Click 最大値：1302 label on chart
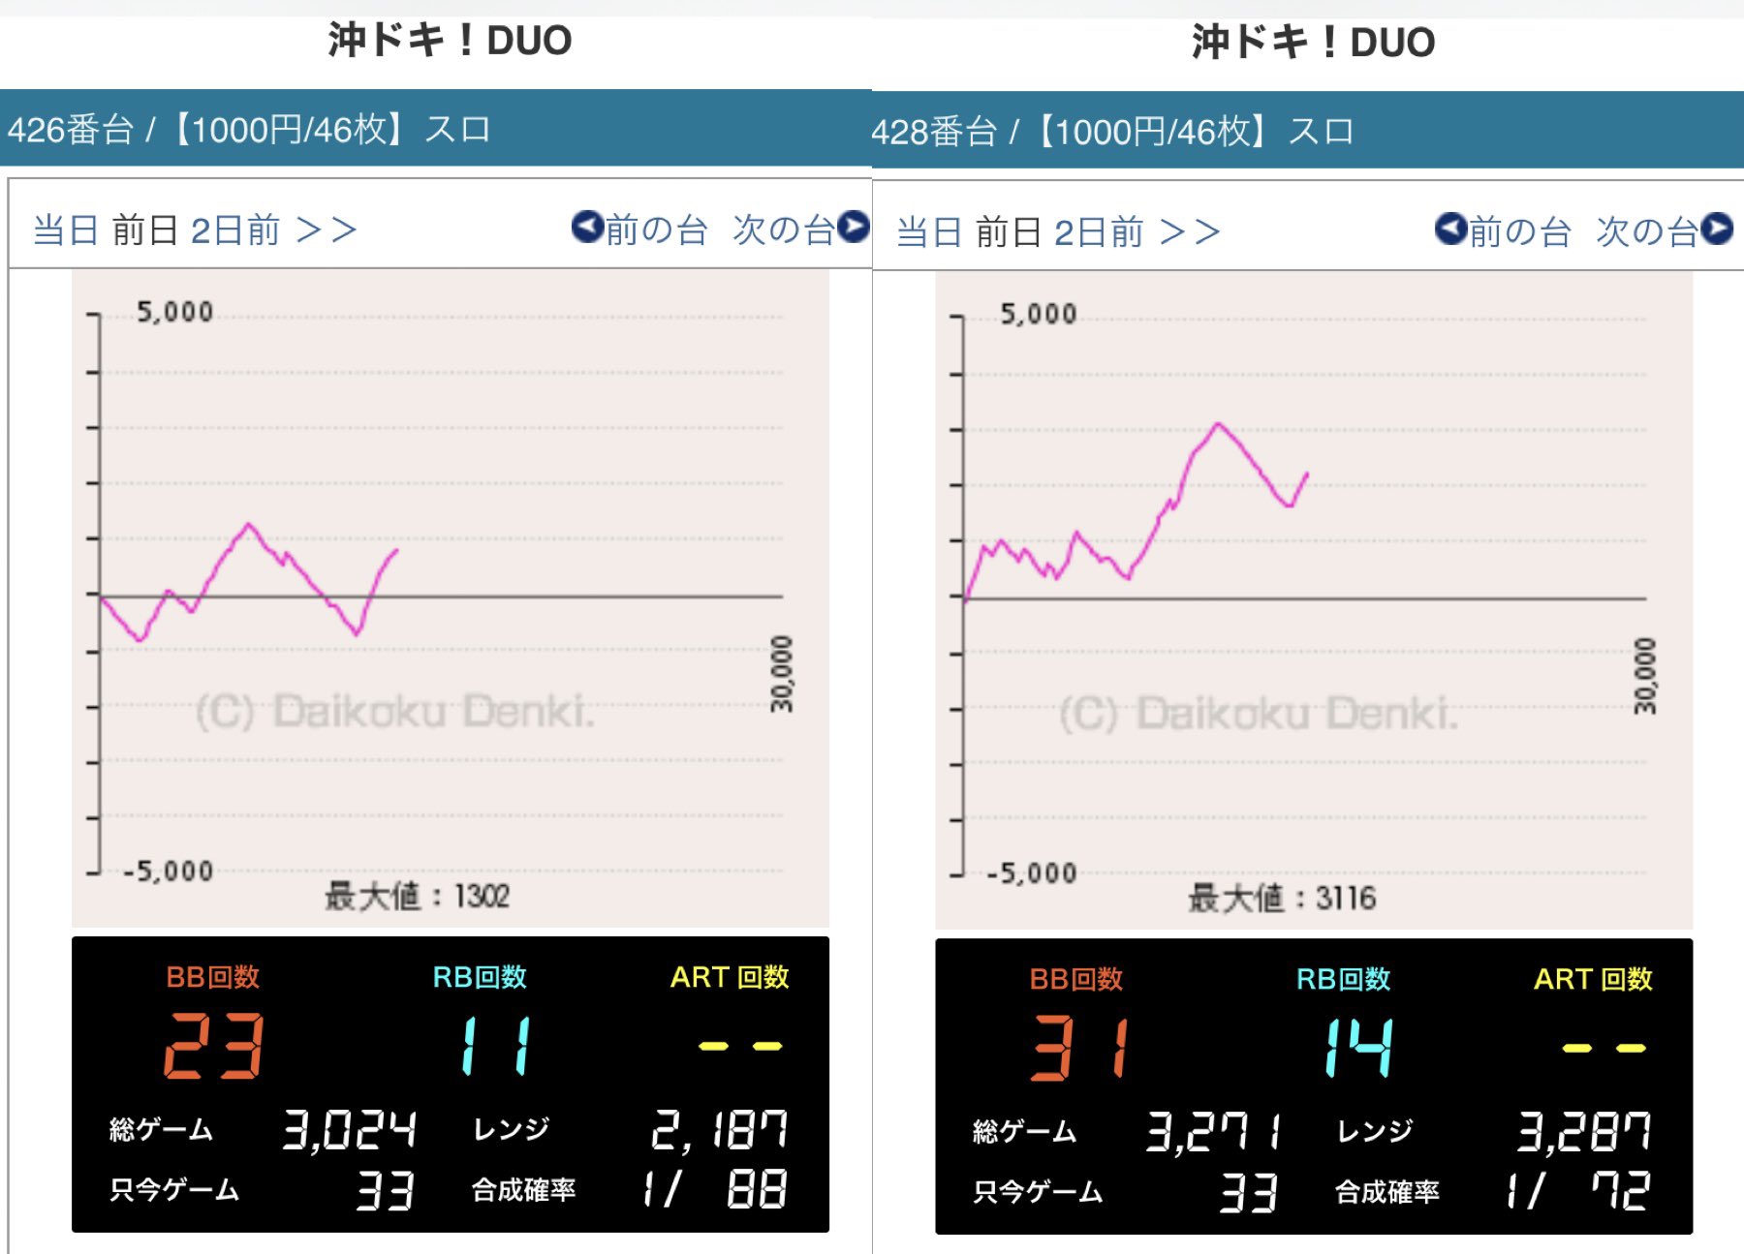Screen dimensions: 1744x1254 pyautogui.click(x=417, y=896)
